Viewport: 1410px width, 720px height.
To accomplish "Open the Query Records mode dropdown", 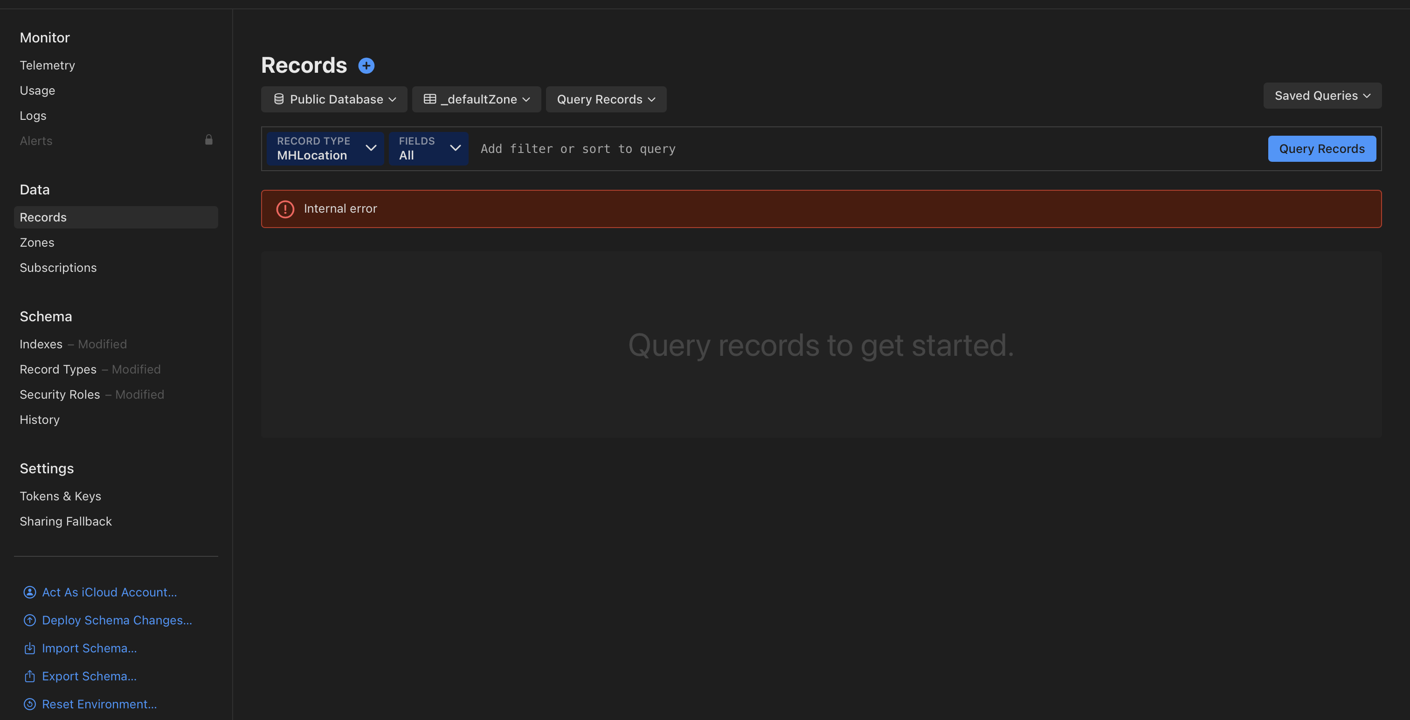I will [x=606, y=99].
